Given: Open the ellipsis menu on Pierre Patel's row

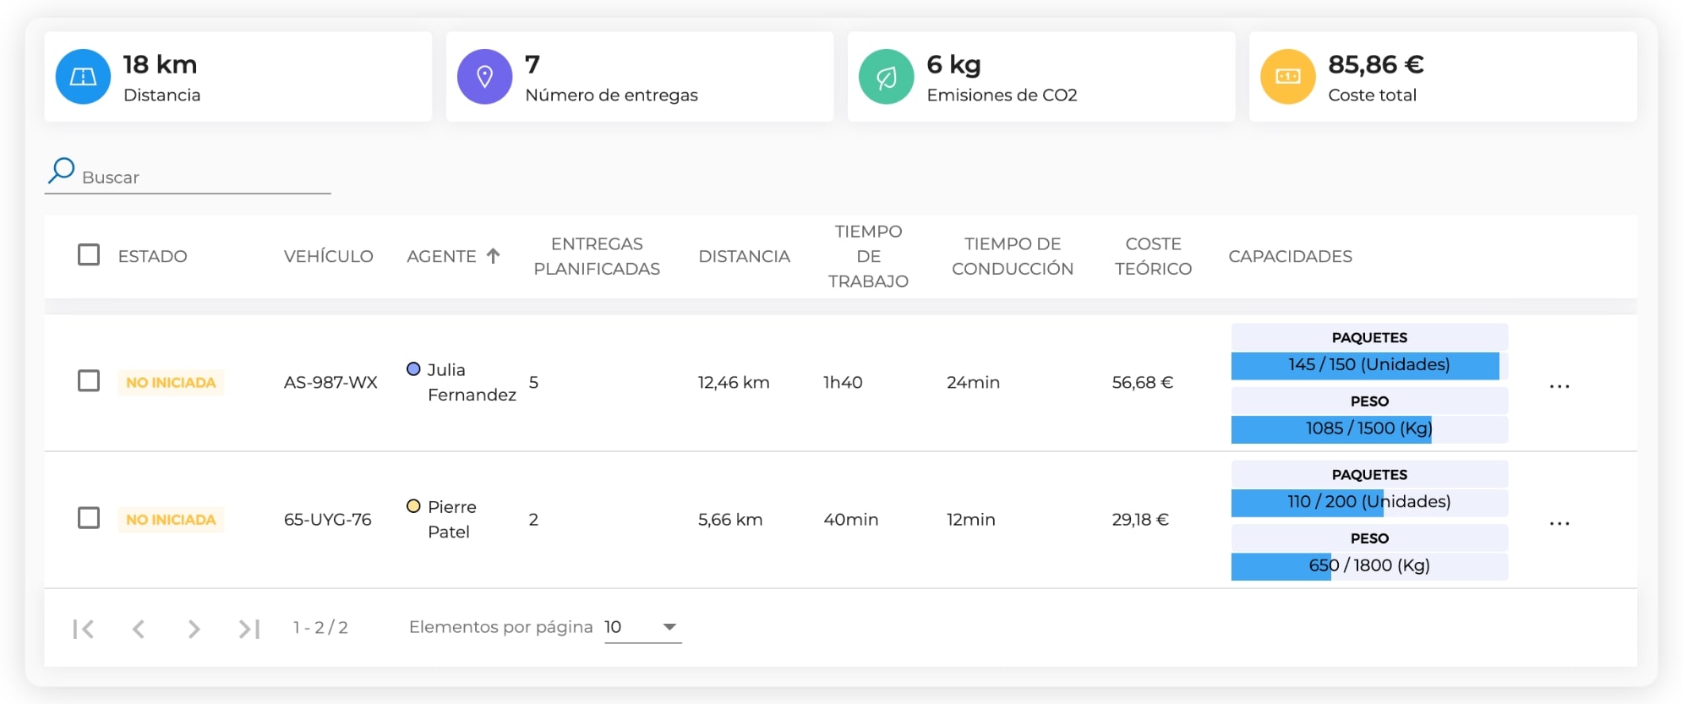Looking at the screenshot, I should (x=1559, y=522).
